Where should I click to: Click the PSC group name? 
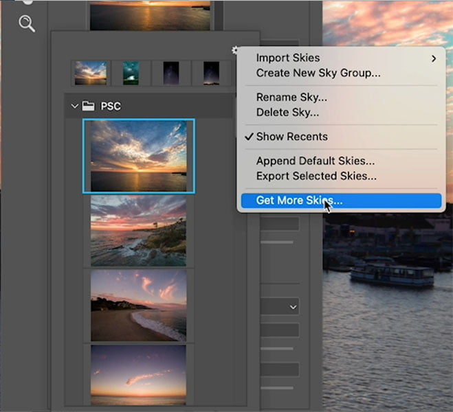111,106
